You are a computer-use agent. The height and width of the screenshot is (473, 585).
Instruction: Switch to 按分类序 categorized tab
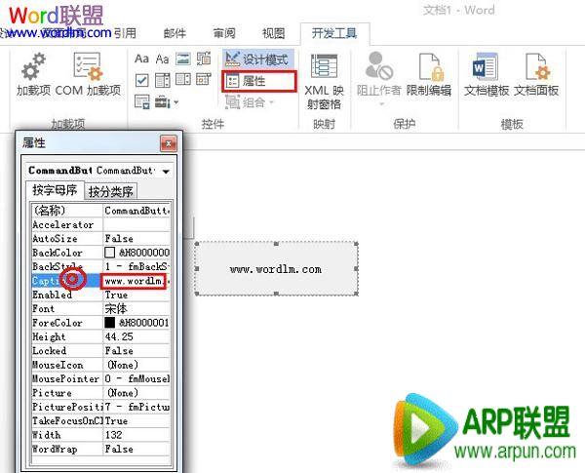click(112, 191)
